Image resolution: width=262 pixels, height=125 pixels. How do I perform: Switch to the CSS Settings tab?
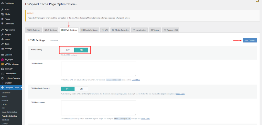tap(34, 30)
